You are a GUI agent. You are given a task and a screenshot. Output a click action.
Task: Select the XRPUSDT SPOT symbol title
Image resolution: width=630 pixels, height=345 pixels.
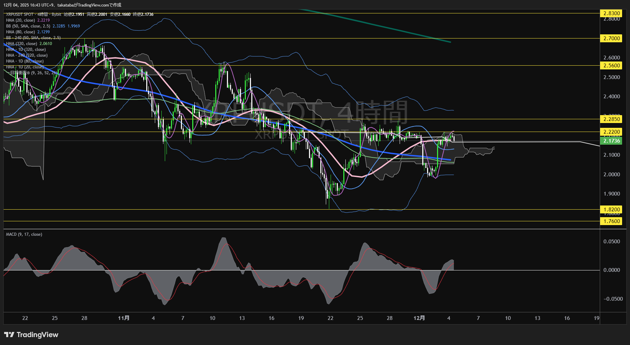click(20, 14)
